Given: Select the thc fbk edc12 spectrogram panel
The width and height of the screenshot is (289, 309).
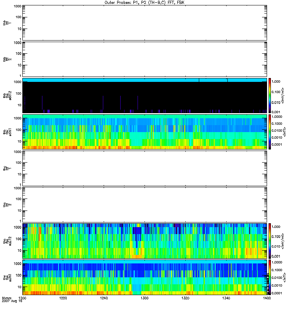Looking at the screenshot, I should [x=144, y=241].
